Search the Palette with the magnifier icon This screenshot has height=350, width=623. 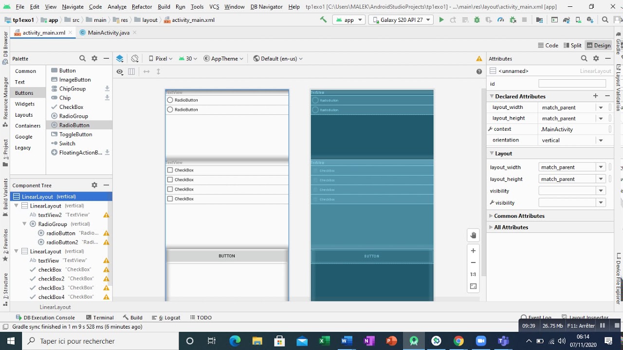click(x=82, y=58)
